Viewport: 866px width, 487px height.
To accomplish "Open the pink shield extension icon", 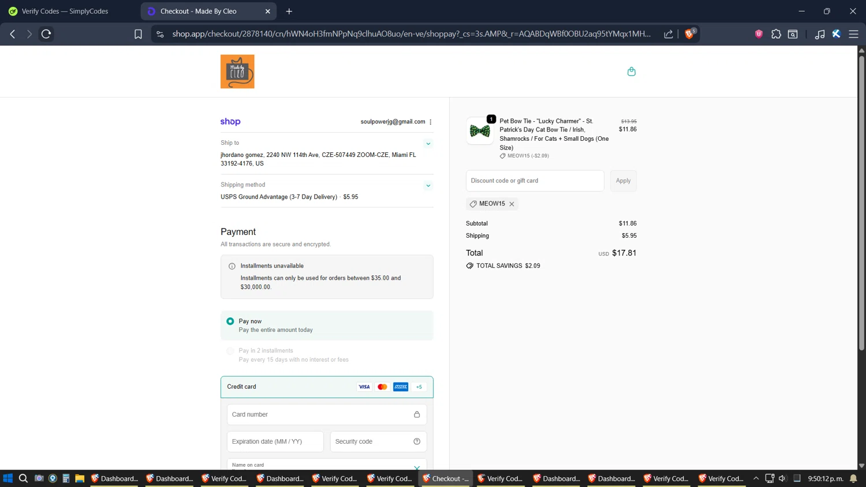I will point(759,34).
